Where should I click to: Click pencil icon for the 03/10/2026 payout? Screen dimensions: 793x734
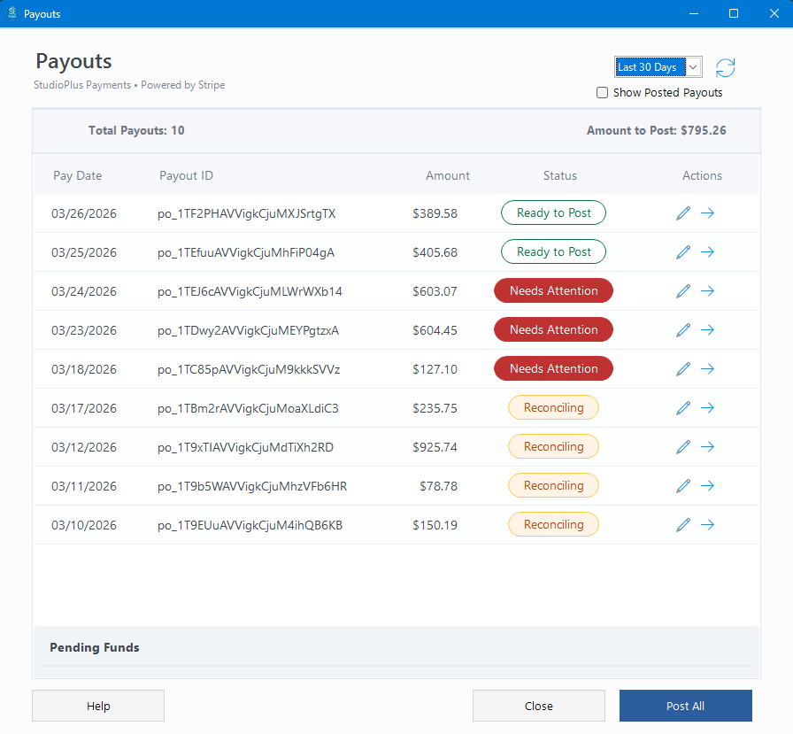click(682, 525)
